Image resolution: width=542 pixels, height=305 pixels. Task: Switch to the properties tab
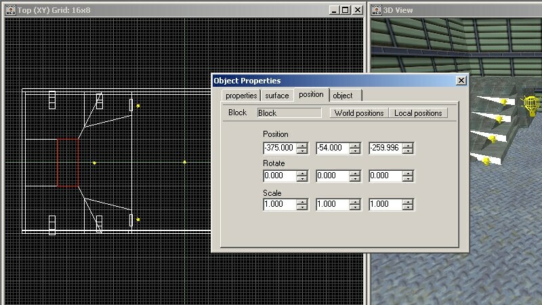coord(241,96)
